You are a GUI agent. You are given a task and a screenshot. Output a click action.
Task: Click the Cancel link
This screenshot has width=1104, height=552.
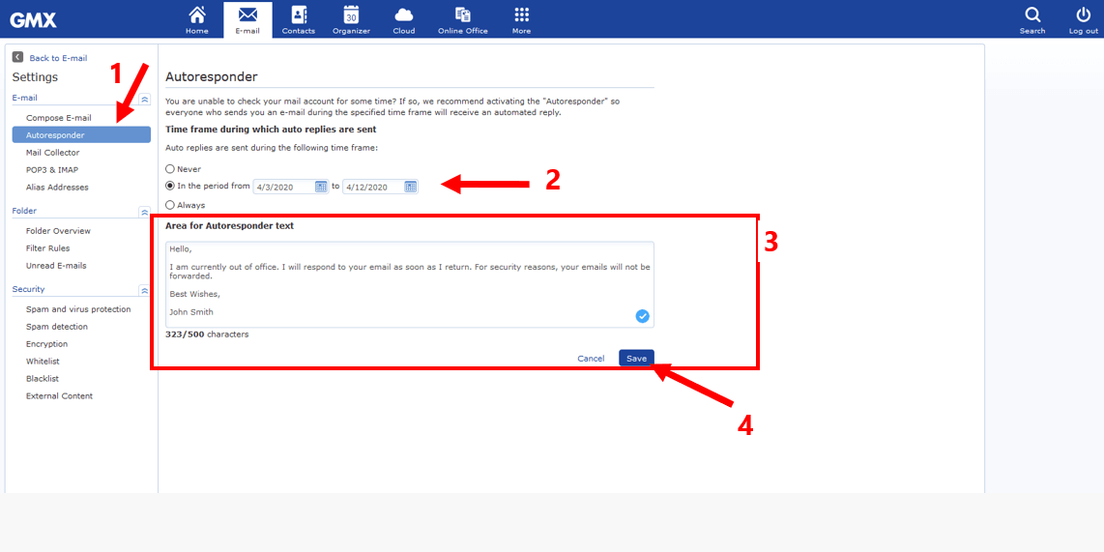click(x=591, y=359)
